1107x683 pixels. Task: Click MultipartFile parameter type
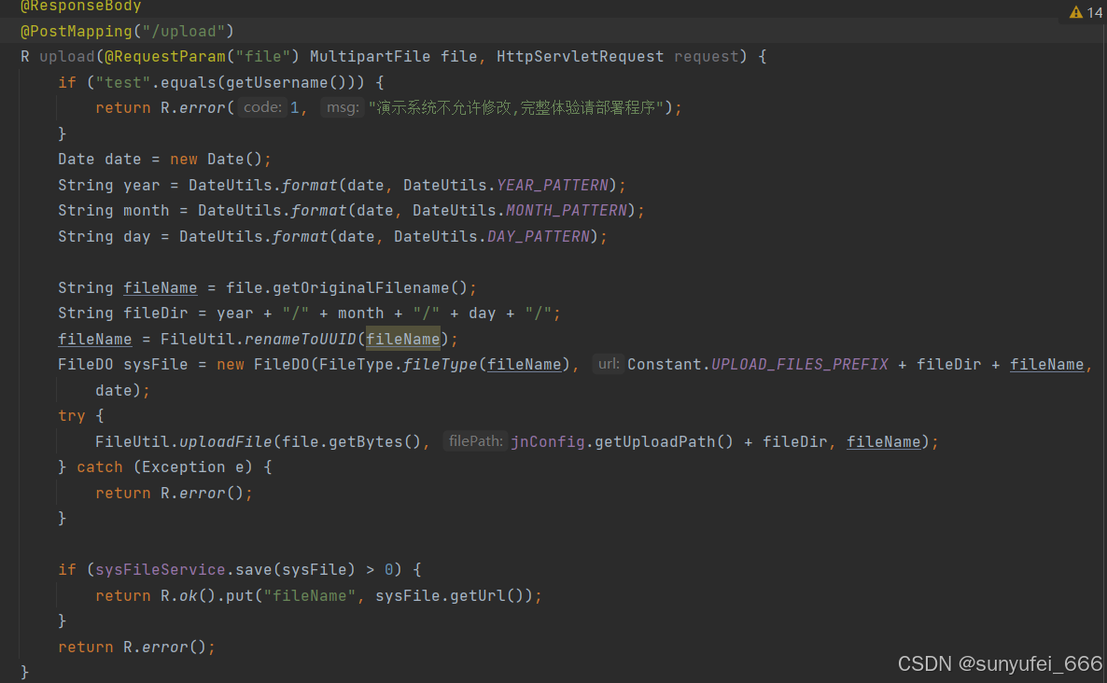click(370, 56)
